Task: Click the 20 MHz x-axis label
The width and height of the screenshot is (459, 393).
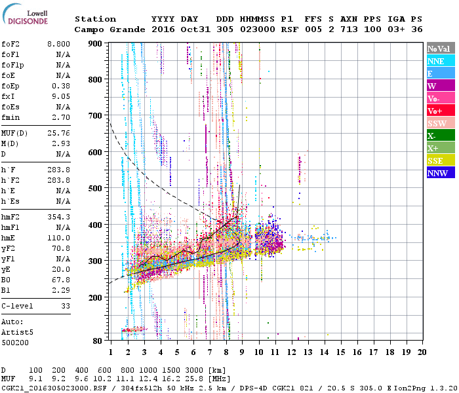Action: pyautogui.click(x=422, y=352)
